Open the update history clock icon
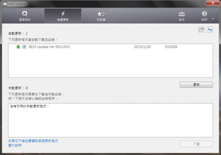Viewport: 221px width, 155px height. [201, 29]
